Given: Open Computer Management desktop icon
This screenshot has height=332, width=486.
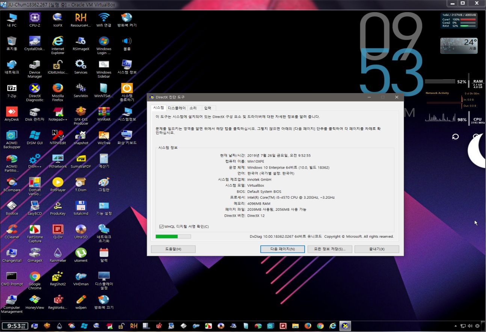Looking at the screenshot, I should click(x=12, y=304).
